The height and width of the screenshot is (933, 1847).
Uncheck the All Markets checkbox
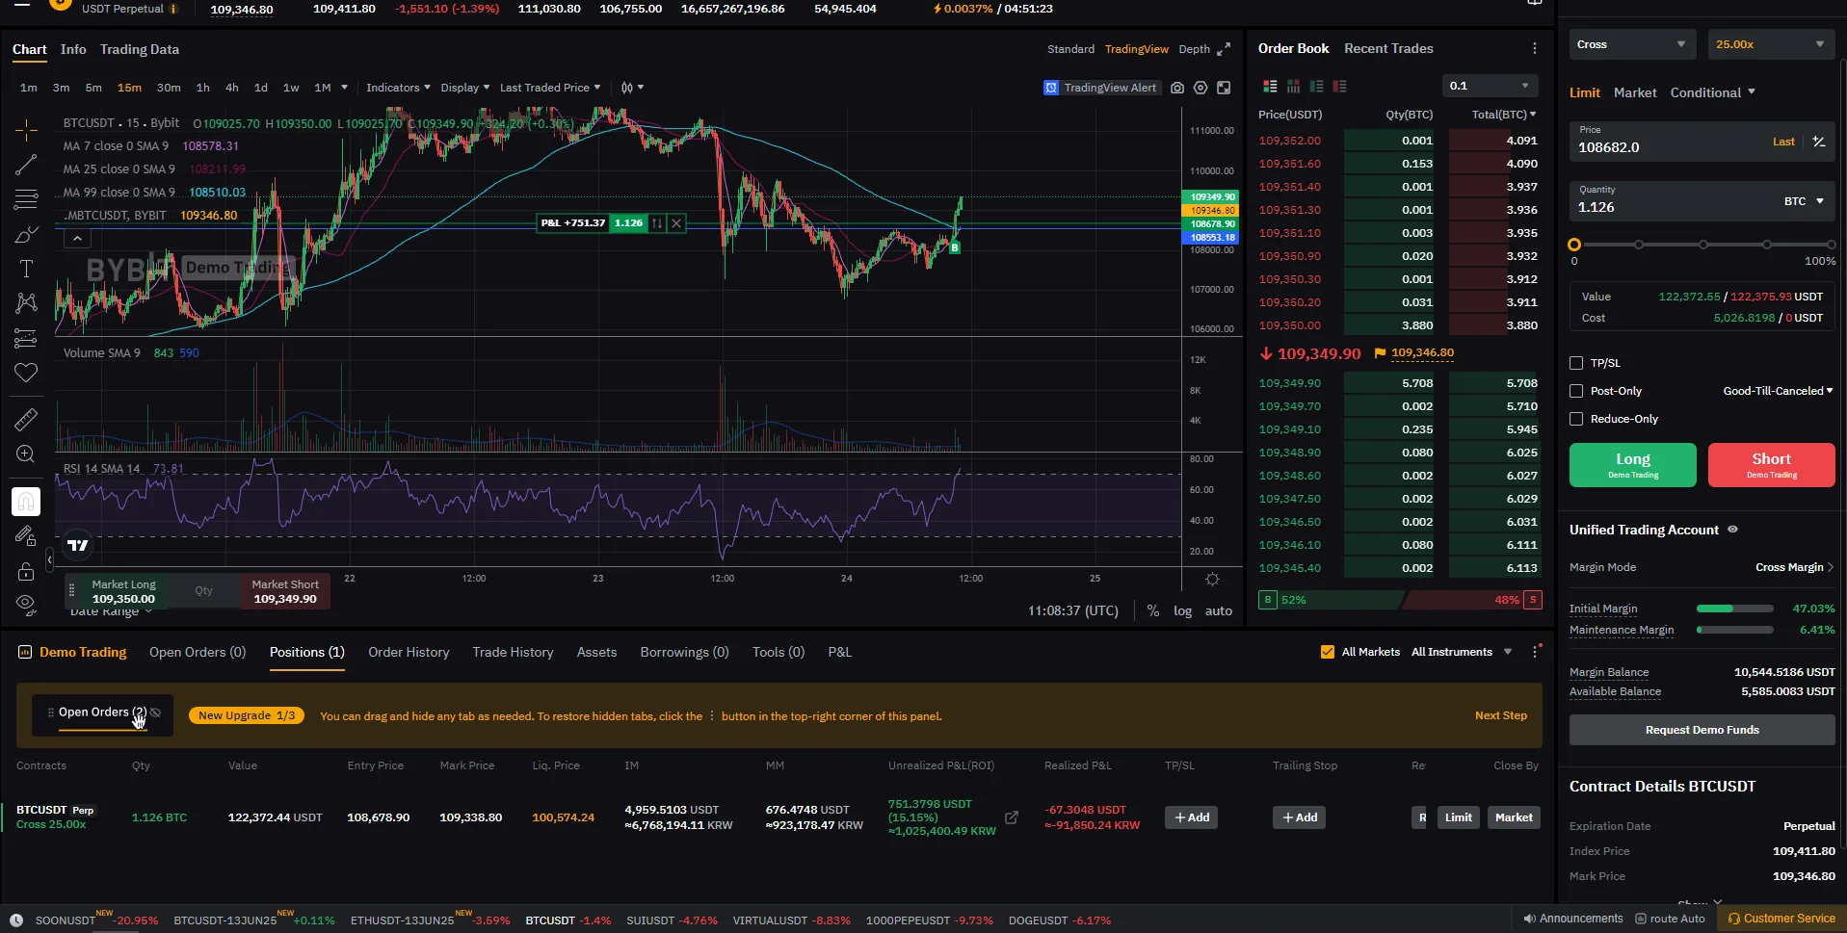click(1328, 652)
